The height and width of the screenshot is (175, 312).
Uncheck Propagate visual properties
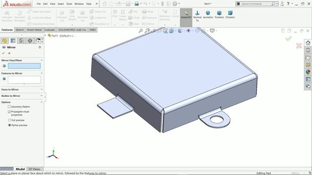9,112
